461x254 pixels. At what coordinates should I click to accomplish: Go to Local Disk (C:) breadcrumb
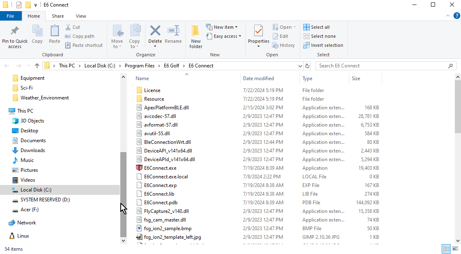click(x=100, y=66)
